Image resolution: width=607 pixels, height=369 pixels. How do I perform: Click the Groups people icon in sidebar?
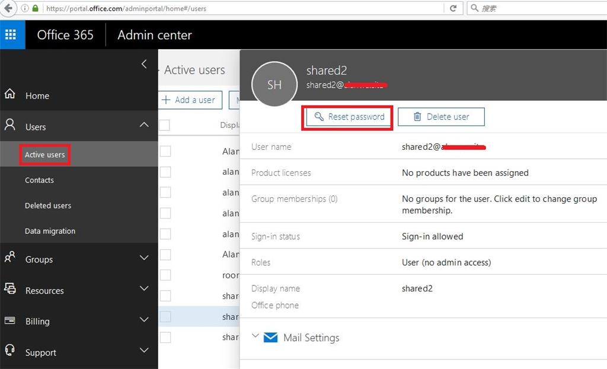(10, 257)
